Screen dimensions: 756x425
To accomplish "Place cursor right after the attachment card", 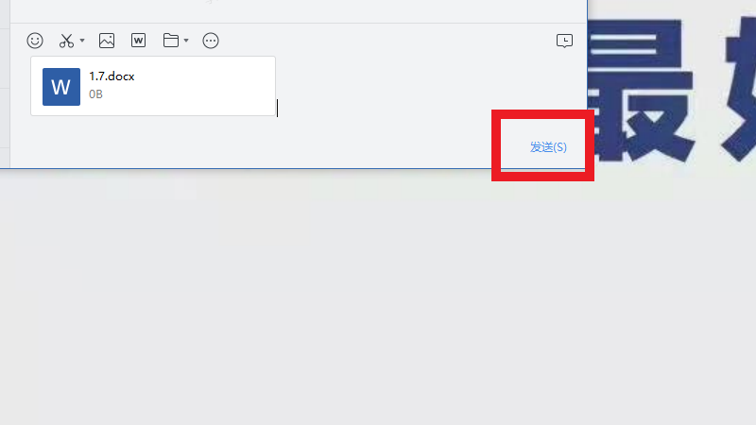I will [x=278, y=108].
